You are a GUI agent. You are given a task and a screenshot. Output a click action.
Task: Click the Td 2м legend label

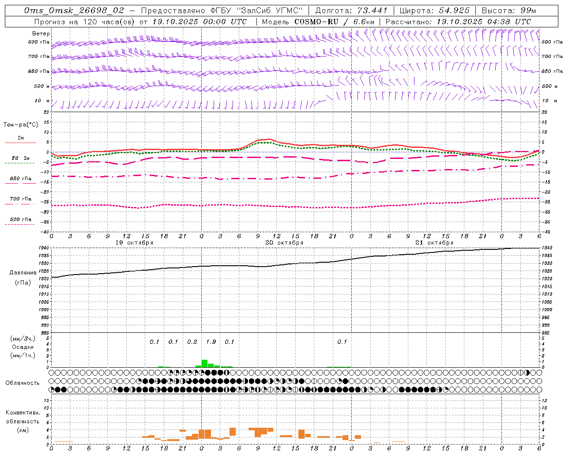[20, 158]
